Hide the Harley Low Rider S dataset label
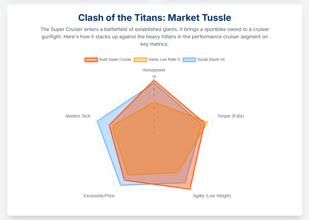Image resolution: width=309 pixels, height=220 pixels. point(164,60)
